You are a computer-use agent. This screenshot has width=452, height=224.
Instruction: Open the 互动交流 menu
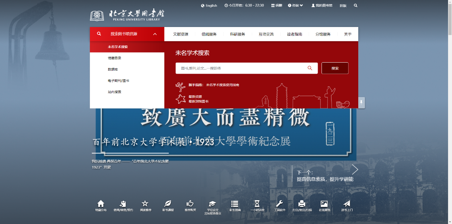click(266, 34)
